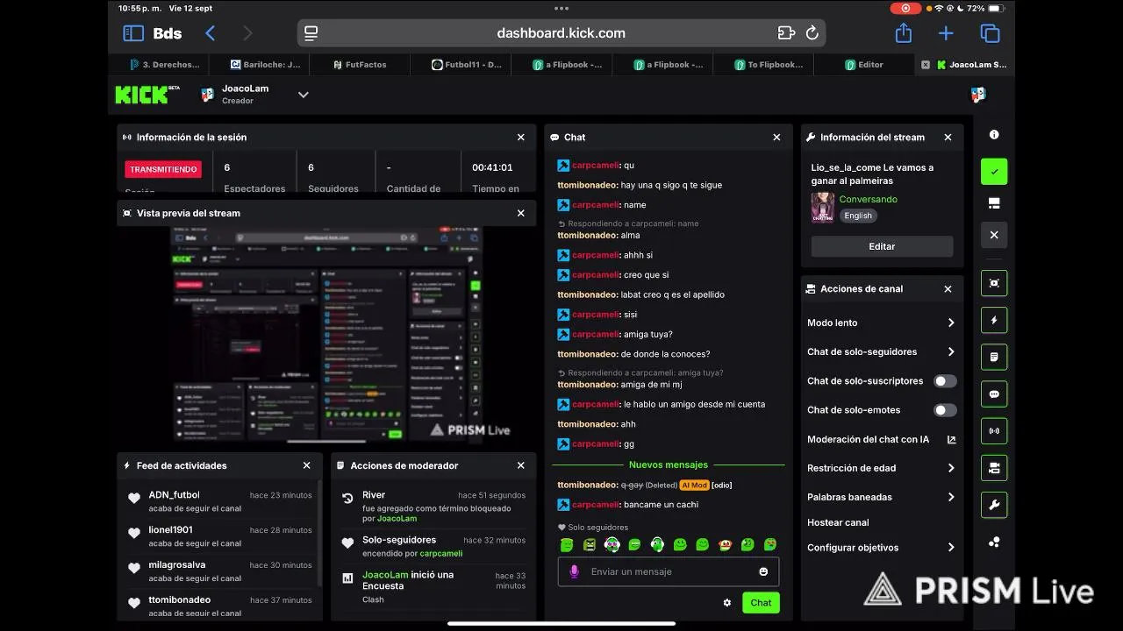The image size is (1123, 631).
Task: Toggle the camera widget icon in sidebar
Action: 994,468
